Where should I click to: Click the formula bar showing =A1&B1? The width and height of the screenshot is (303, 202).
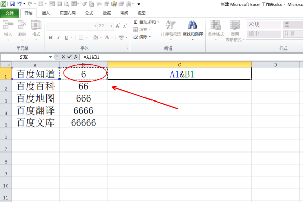(191, 57)
